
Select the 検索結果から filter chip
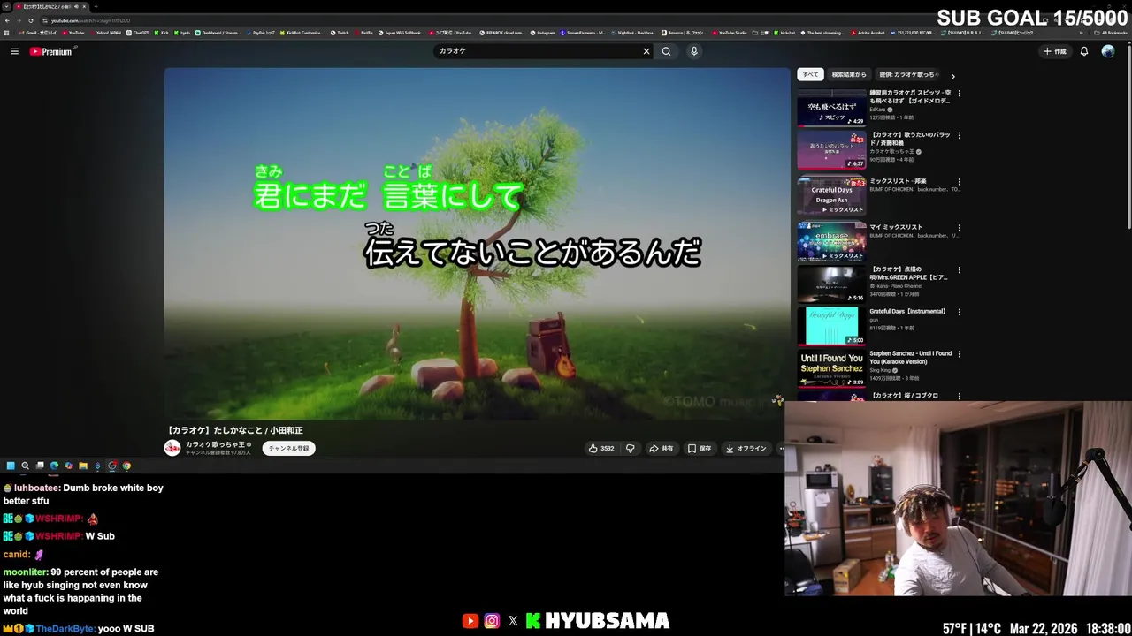[849, 75]
